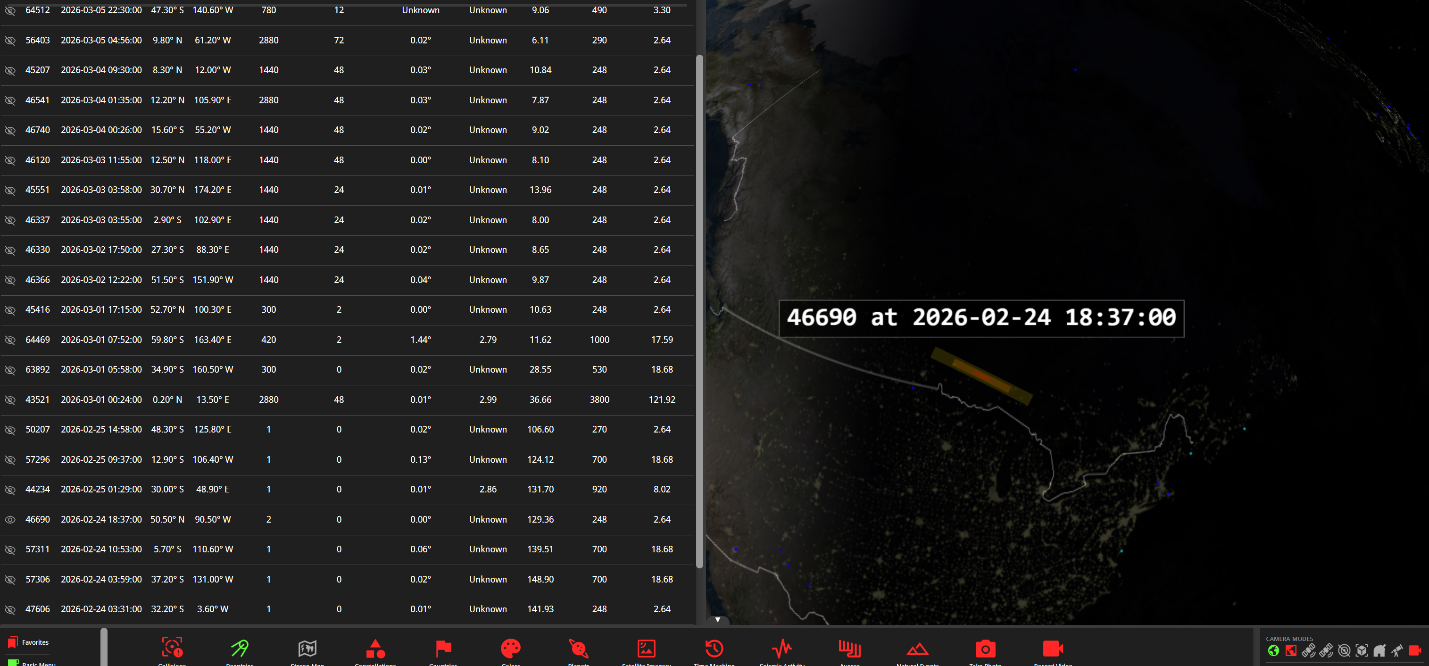
Task: Open the Constellations menu icon
Action: 375,648
